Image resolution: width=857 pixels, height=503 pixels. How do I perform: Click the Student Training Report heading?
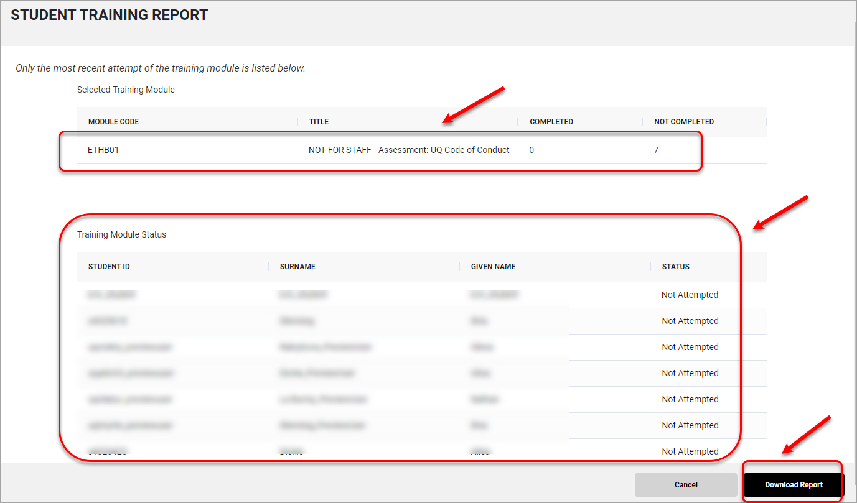[110, 16]
